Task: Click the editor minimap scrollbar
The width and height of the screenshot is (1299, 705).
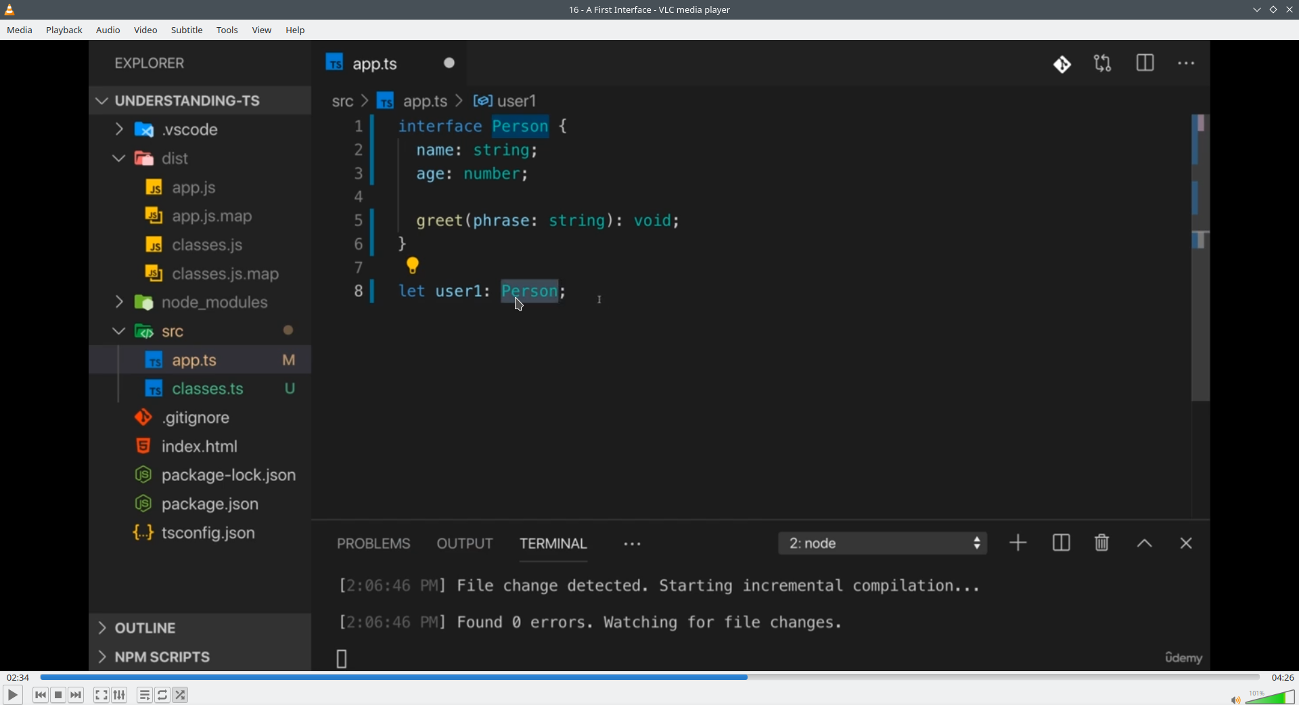Action: point(1201,257)
